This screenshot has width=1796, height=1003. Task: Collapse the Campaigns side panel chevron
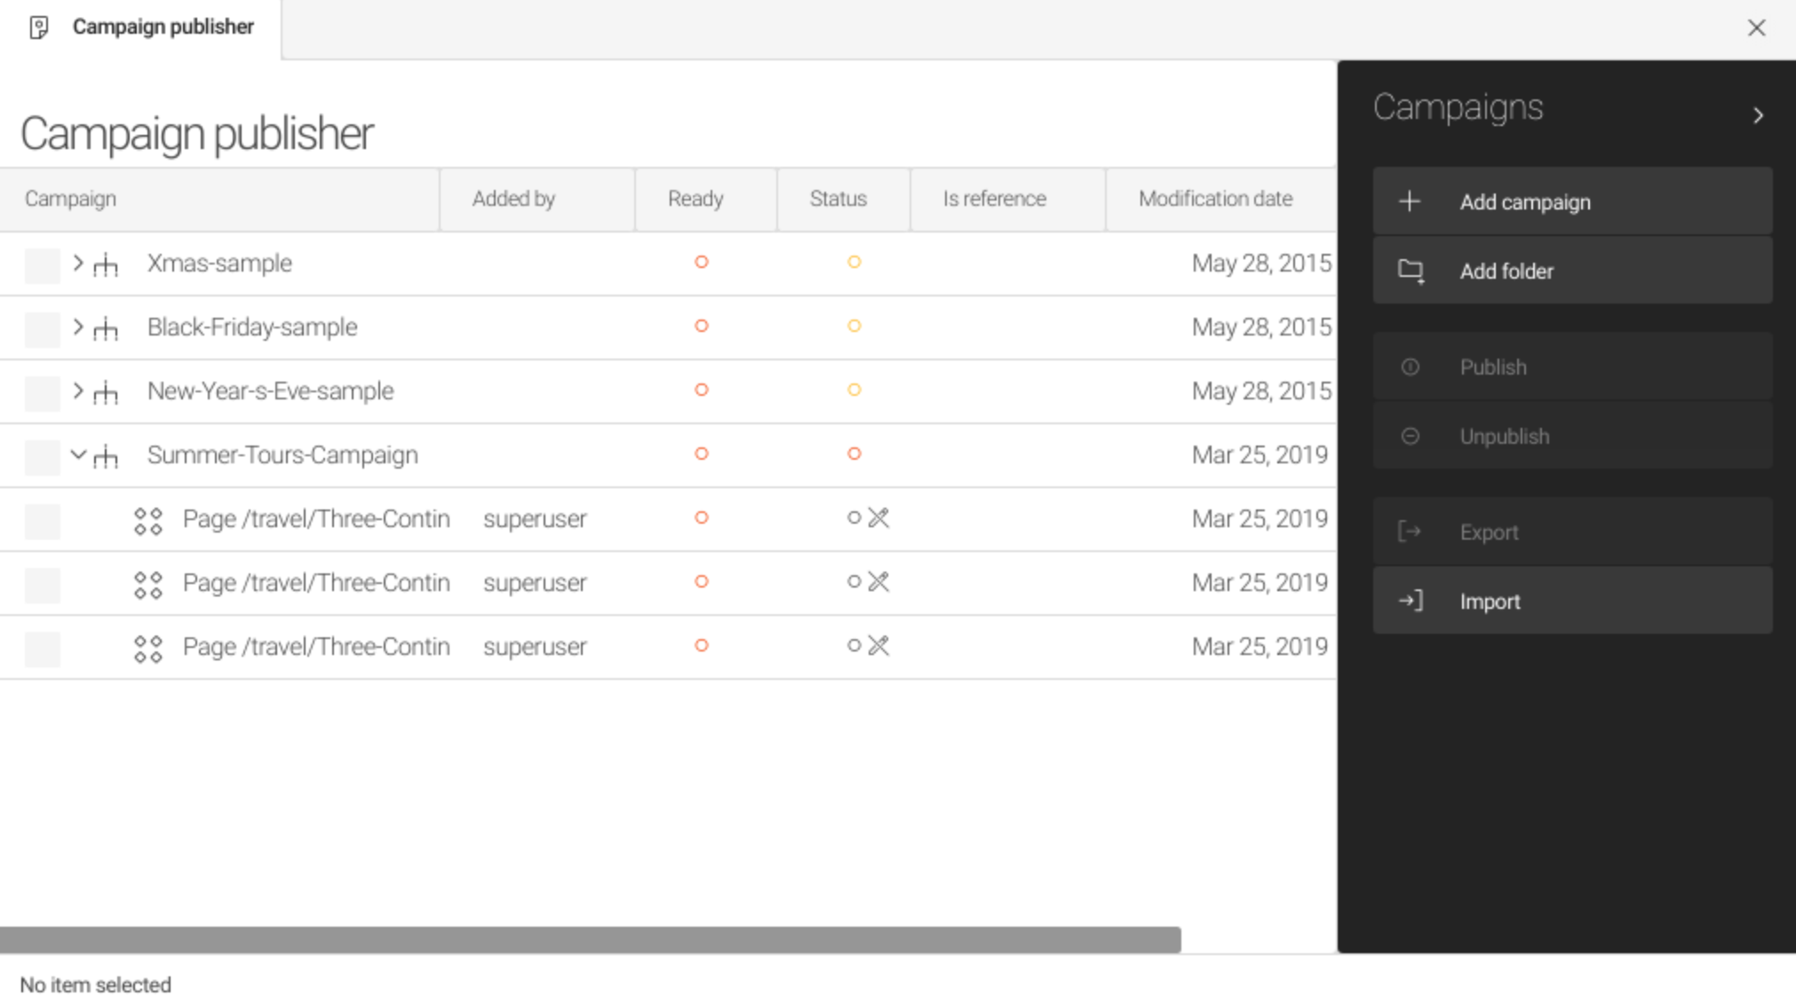(1758, 115)
